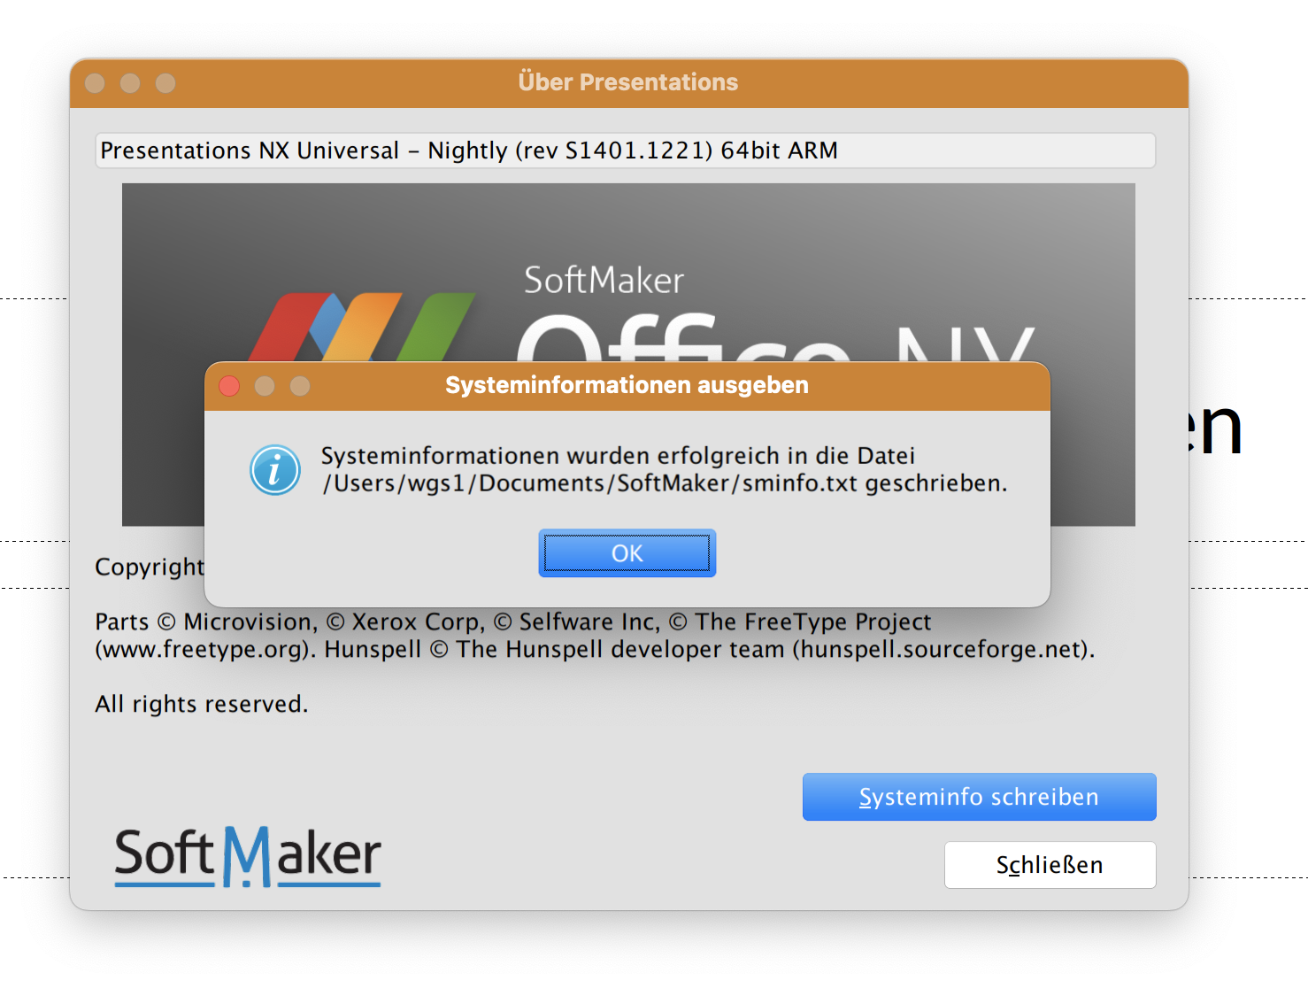Click the www.freetype.org address text
The width and height of the screenshot is (1308, 996).
[x=203, y=650]
